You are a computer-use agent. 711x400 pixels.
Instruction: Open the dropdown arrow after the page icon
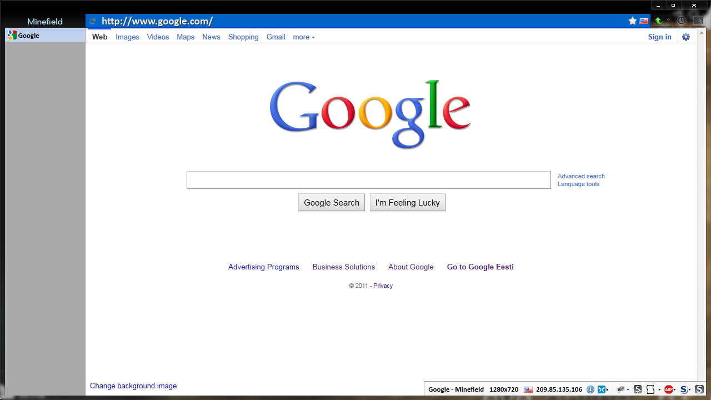[x=659, y=389]
